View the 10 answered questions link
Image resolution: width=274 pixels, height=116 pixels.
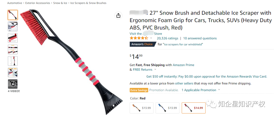pyautogui.click(x=200, y=38)
